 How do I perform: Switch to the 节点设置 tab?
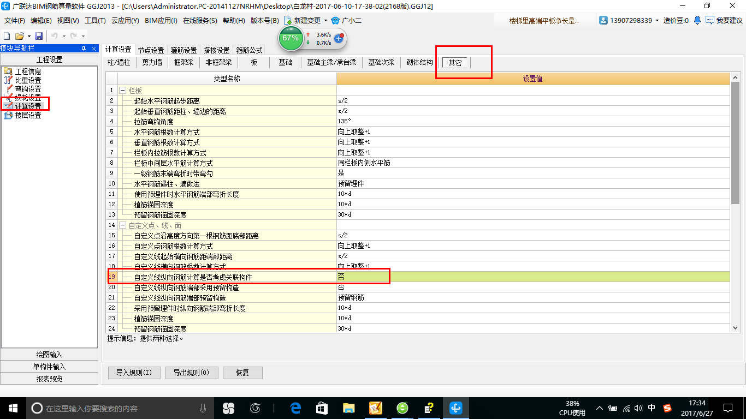(x=151, y=50)
